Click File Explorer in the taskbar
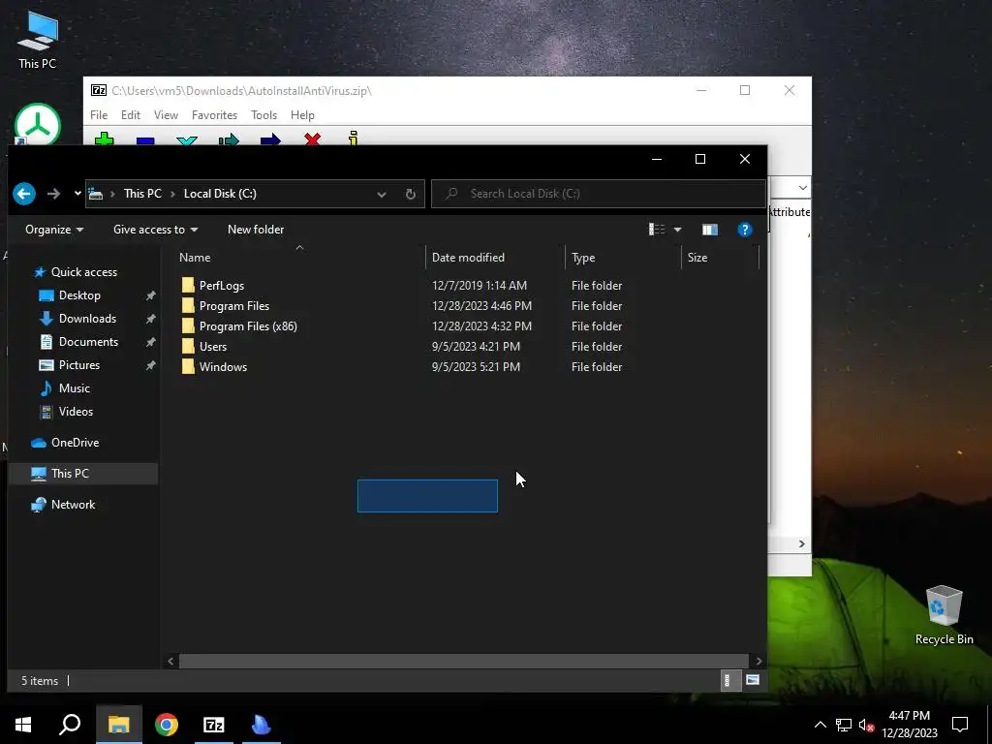The image size is (992, 744). pos(118,725)
